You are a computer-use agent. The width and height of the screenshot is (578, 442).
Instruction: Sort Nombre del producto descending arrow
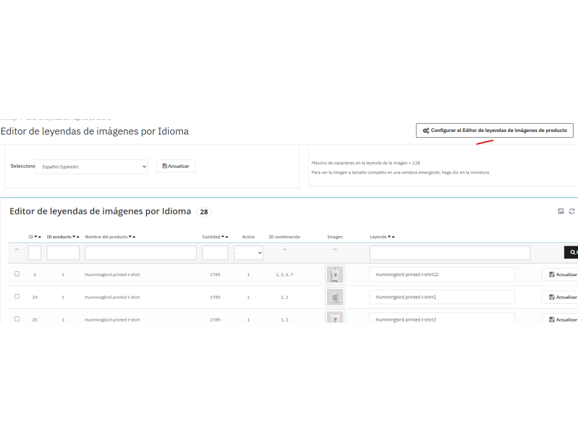[x=130, y=237]
